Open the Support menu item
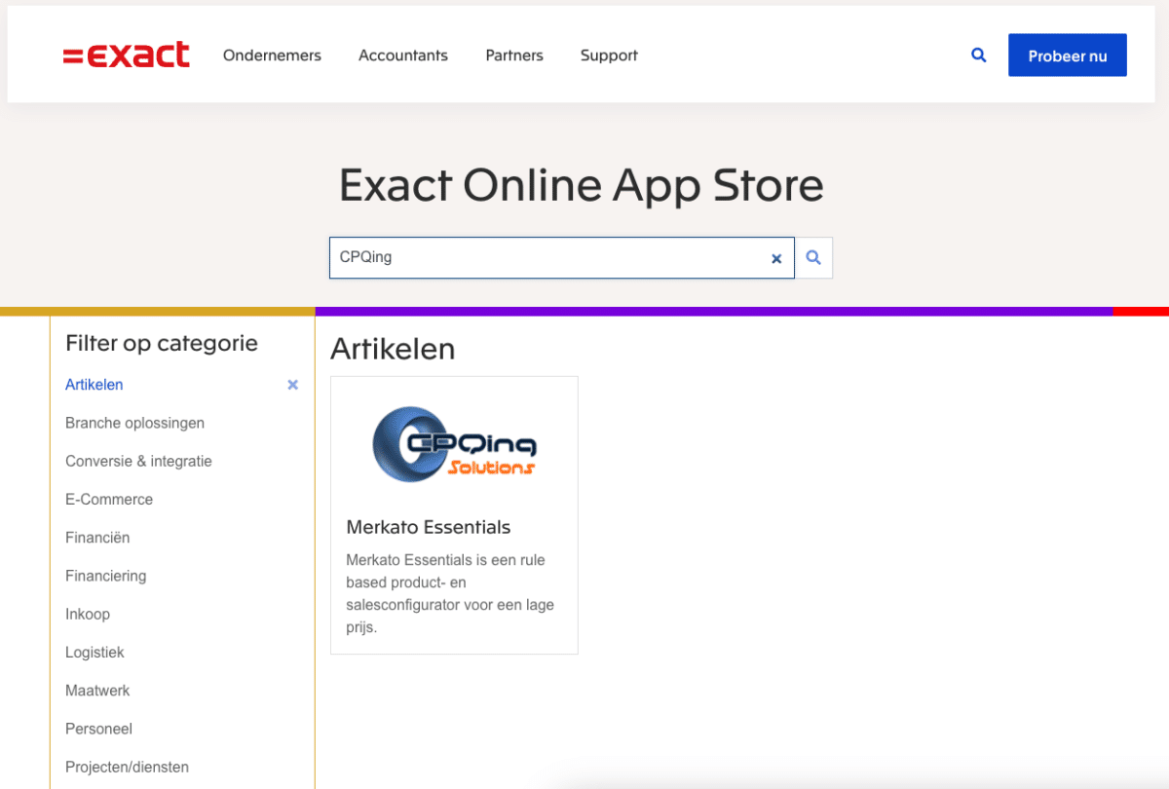The width and height of the screenshot is (1169, 789). pyautogui.click(x=609, y=56)
